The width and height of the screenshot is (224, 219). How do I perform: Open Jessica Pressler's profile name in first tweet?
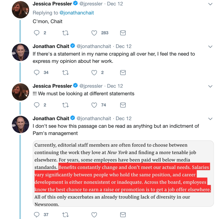[52, 4]
